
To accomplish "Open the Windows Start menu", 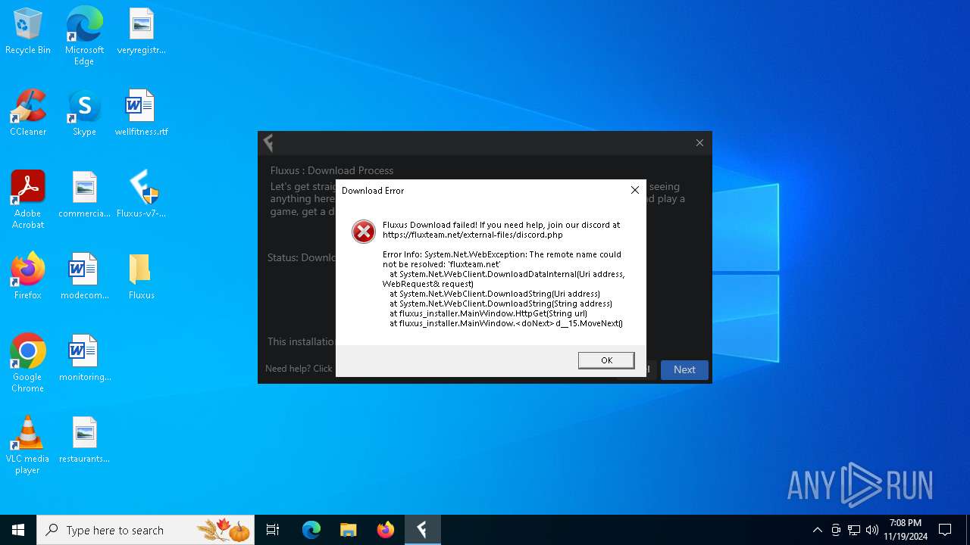I will click(x=18, y=530).
